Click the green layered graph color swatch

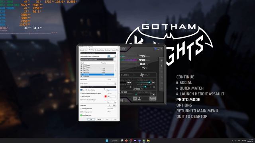[x=81, y=115]
